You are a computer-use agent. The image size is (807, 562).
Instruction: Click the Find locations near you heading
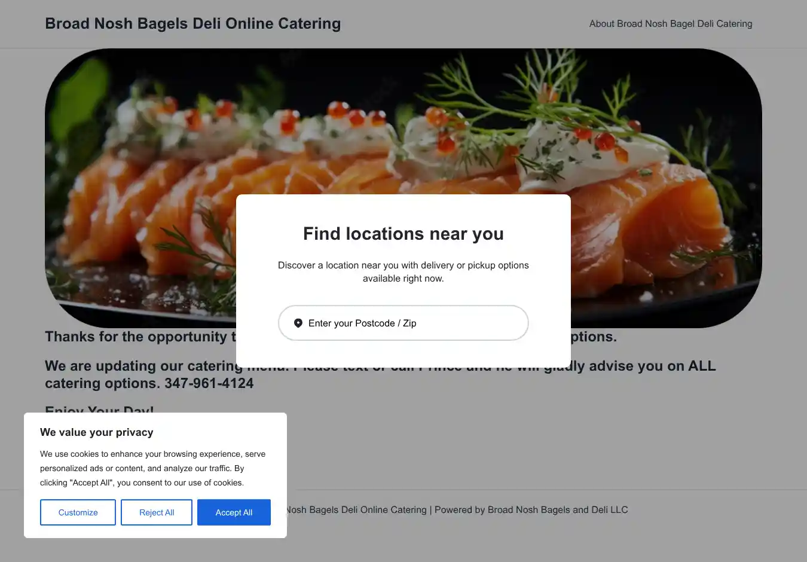point(403,234)
